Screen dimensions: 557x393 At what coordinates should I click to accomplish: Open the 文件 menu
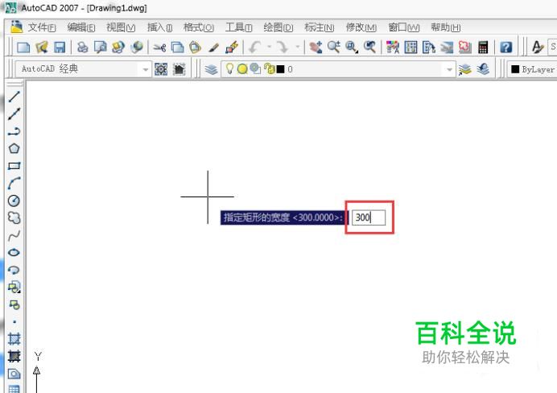(x=42, y=27)
